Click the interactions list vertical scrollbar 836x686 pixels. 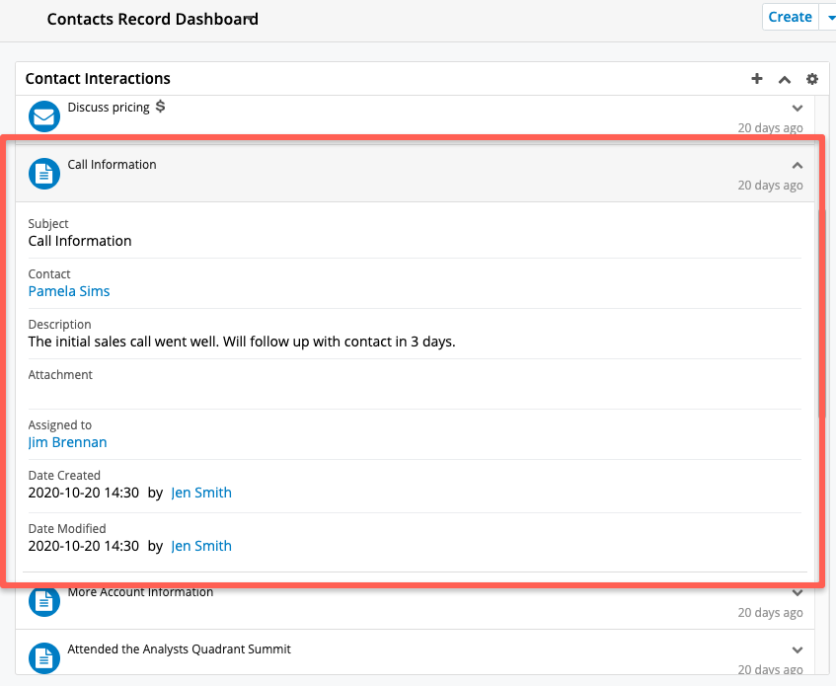point(821,315)
